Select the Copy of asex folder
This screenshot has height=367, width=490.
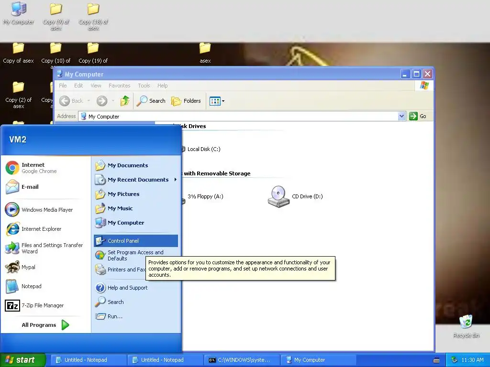19,53
